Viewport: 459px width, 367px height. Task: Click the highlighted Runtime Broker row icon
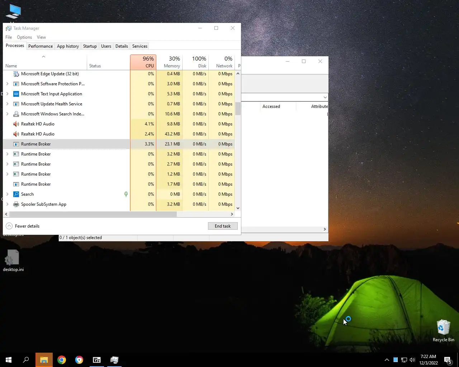16,144
